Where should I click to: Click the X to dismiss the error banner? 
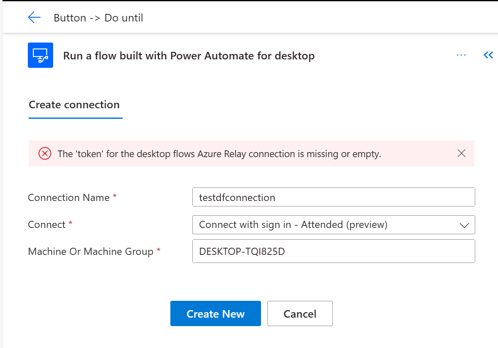pyautogui.click(x=461, y=153)
